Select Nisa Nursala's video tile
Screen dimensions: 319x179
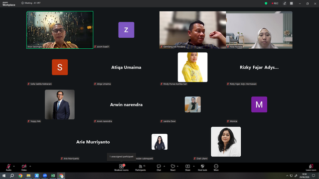click(x=259, y=30)
